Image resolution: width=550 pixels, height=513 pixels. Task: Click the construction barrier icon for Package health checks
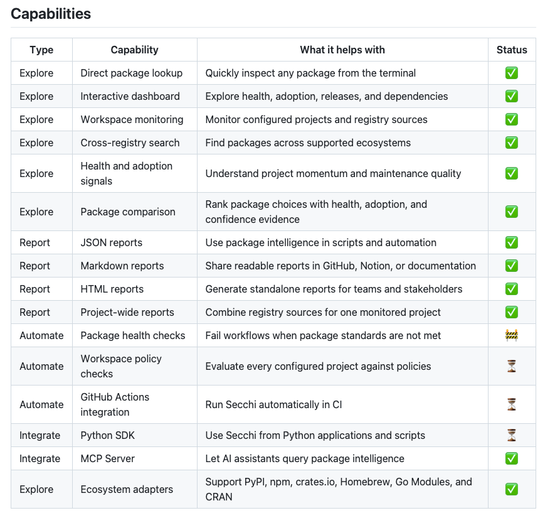(511, 335)
